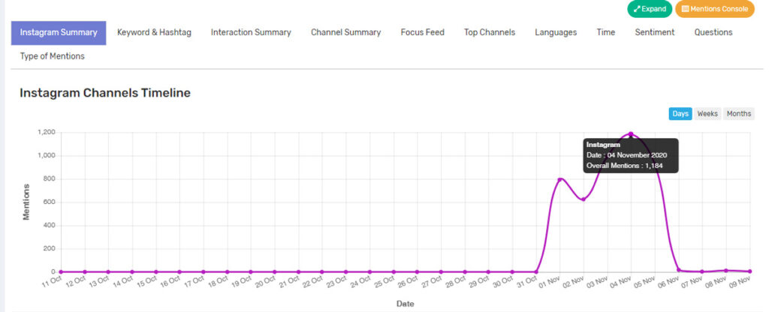The image size is (769, 312).
Task: Show the Sentiment tab
Action: pos(654,32)
